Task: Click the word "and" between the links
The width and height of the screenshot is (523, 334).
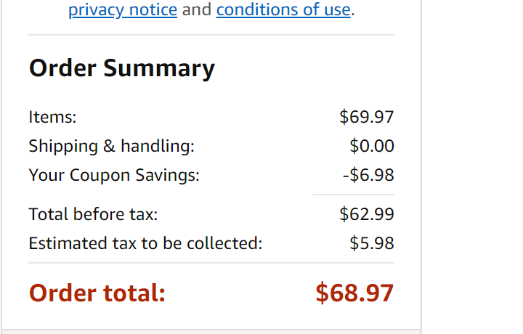Action: pos(197,11)
